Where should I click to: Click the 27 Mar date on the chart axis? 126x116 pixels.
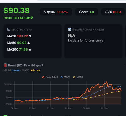[x=104, y=108]
